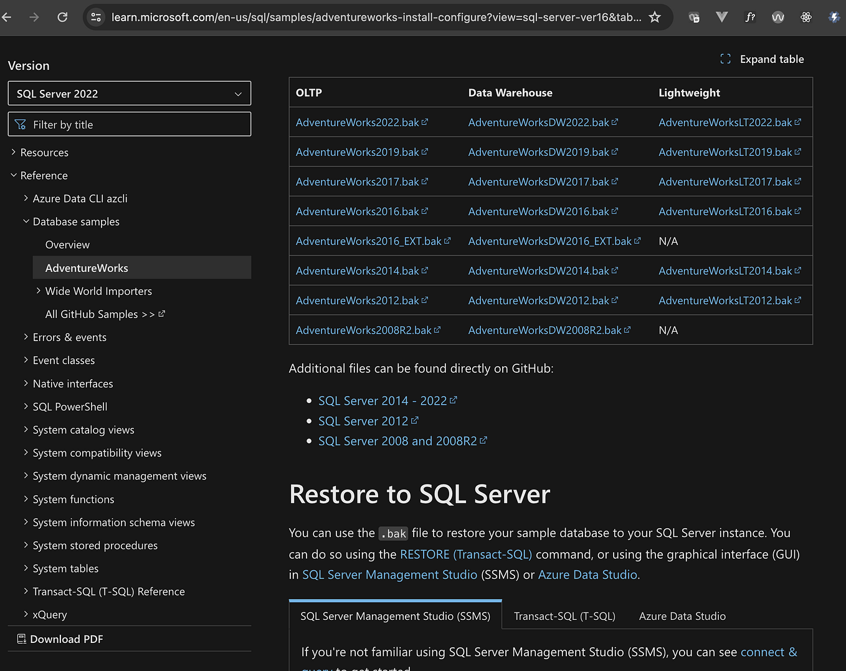Open All GitHub Samples link in sidebar
This screenshot has width=846, height=671.
[105, 314]
